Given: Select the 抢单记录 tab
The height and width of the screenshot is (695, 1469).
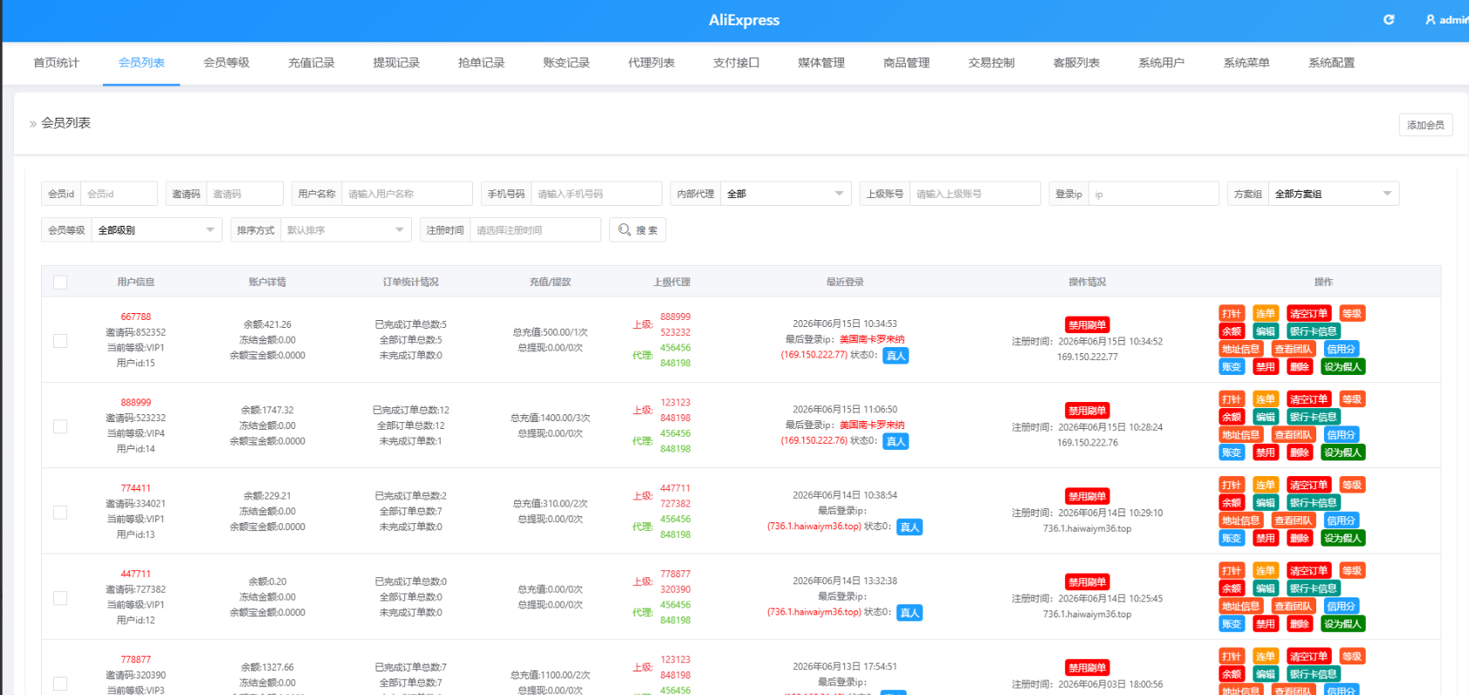Looking at the screenshot, I should (482, 63).
